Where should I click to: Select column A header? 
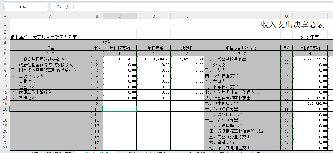pyautogui.click(x=50, y=16)
